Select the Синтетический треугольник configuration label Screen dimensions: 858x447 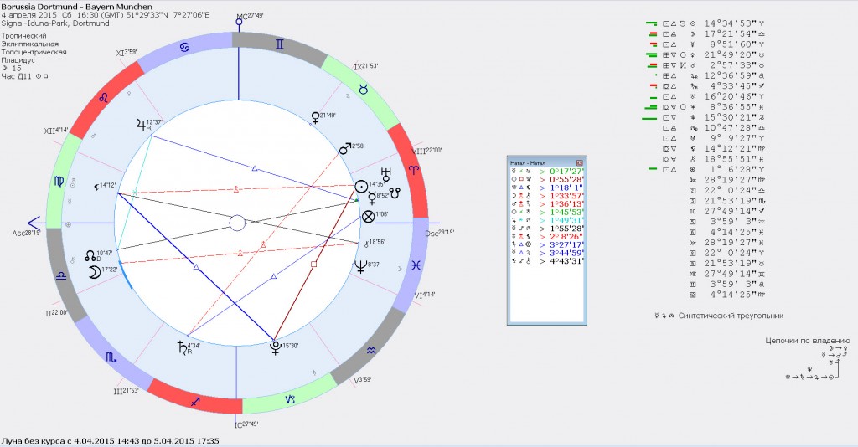coord(731,316)
